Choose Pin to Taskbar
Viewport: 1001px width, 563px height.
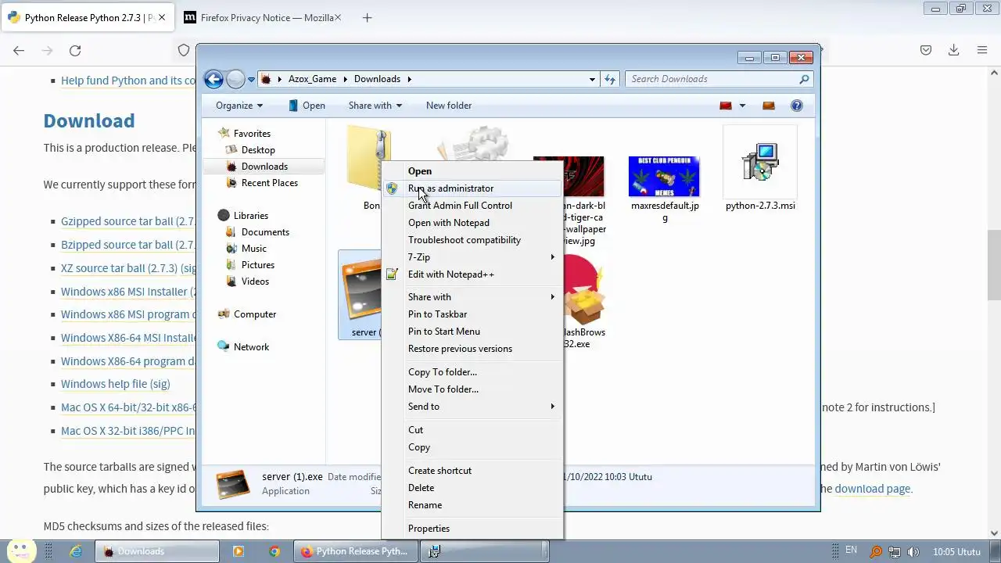(472, 314)
